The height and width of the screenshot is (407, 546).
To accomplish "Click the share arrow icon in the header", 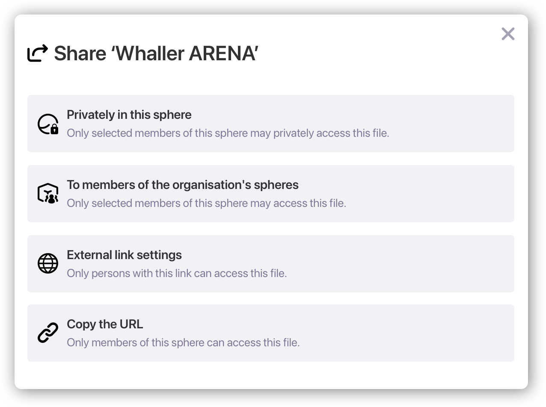I will pyautogui.click(x=38, y=53).
